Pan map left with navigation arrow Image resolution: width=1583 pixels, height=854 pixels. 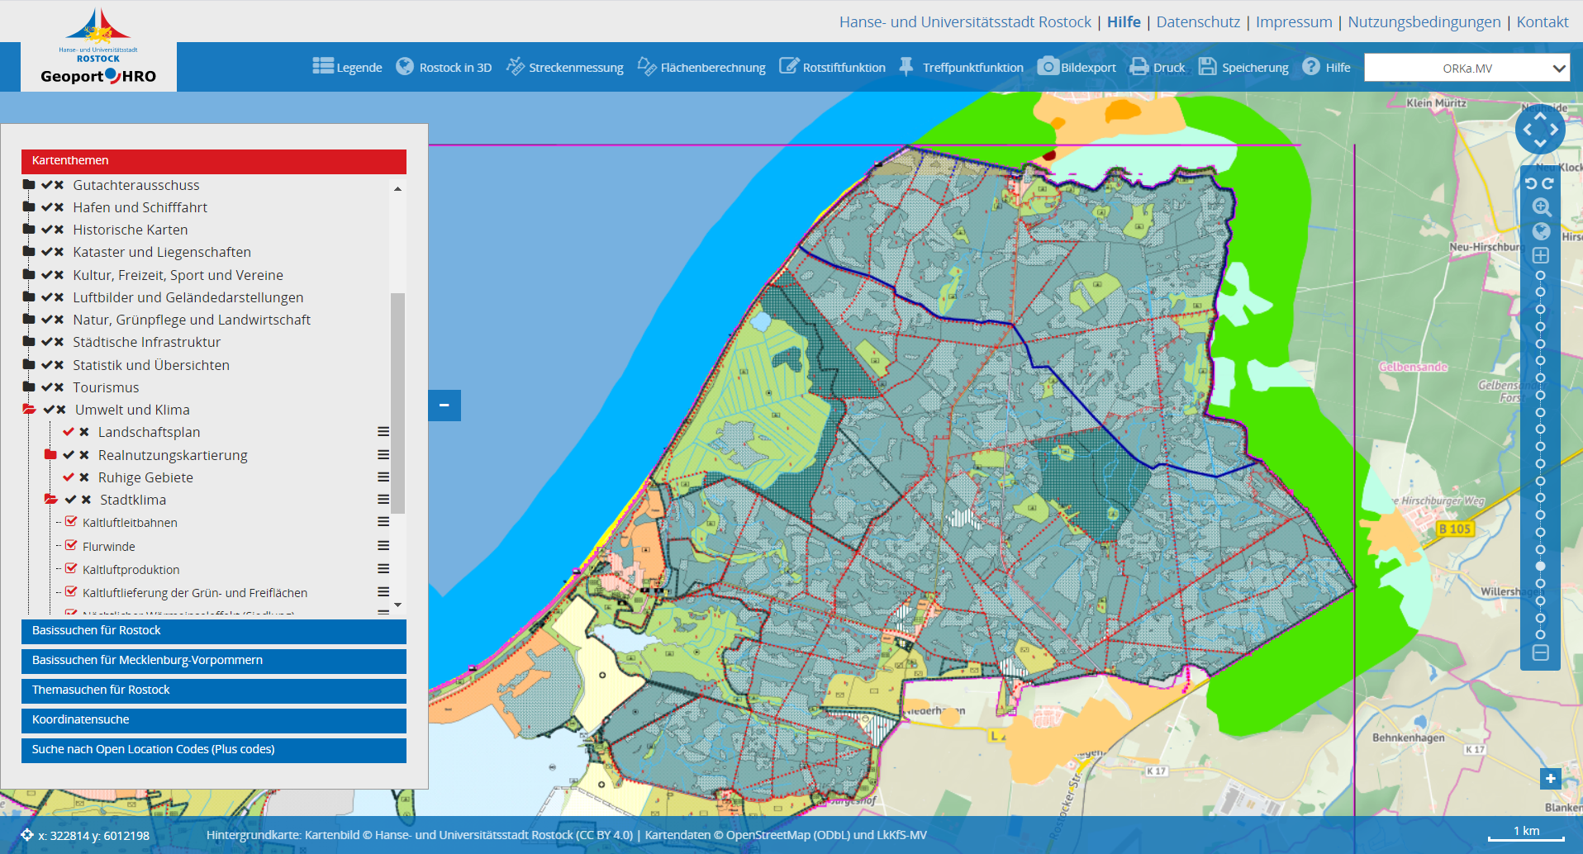click(1527, 130)
